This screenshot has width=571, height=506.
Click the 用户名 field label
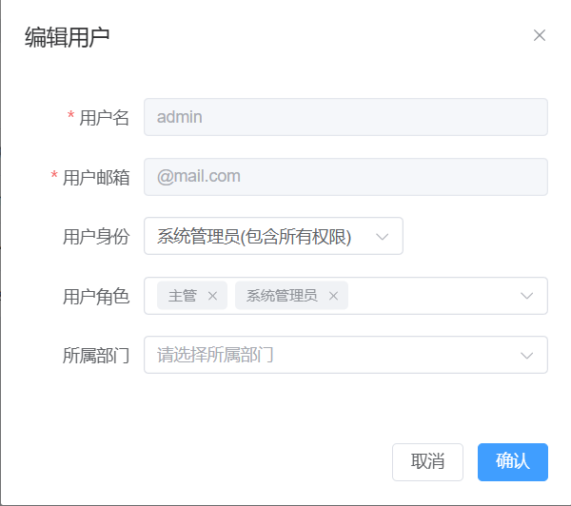[x=104, y=118]
